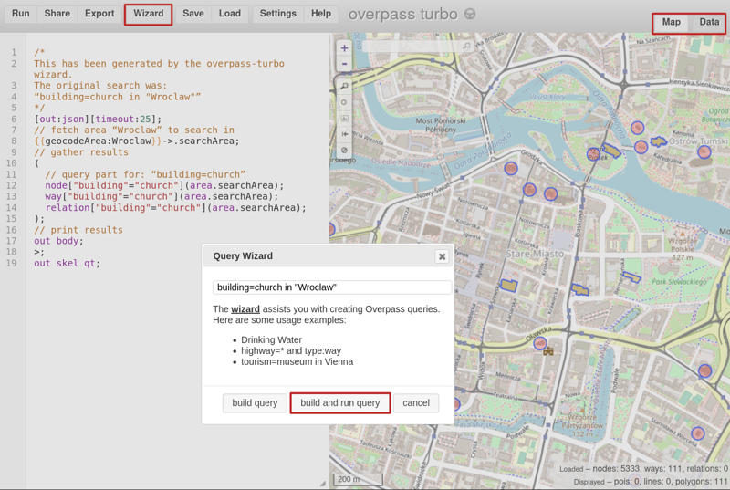730x490 pixels.
Task: Click the map search input field
Action: pos(417,46)
